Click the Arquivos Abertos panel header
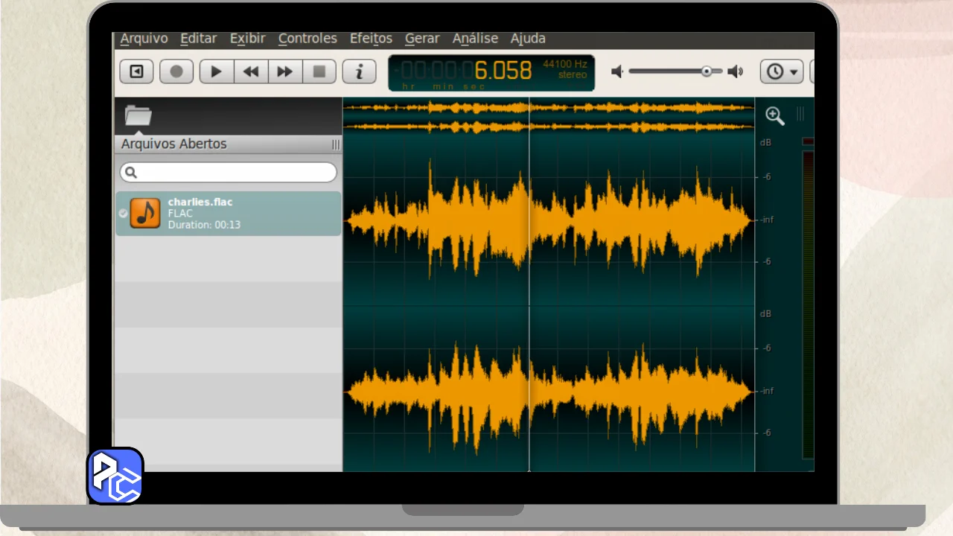 (228, 144)
